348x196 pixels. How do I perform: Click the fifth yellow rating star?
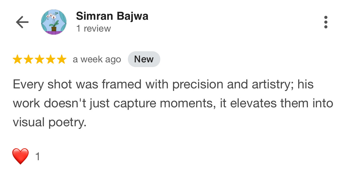(x=62, y=59)
